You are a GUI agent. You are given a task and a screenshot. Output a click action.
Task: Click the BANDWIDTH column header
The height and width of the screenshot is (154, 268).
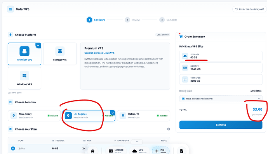coord(122,141)
